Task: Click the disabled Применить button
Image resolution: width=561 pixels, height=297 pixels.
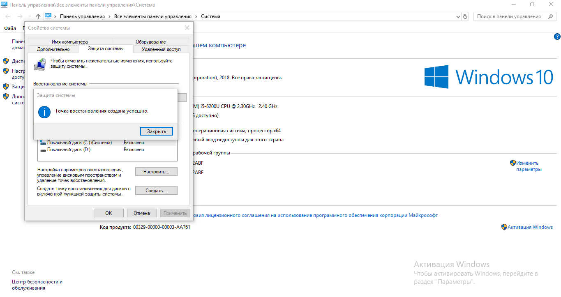Action: [175, 213]
